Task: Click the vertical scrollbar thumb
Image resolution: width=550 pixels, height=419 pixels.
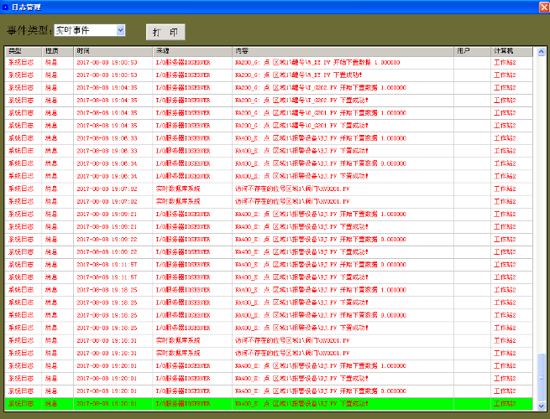Action: tap(541, 375)
